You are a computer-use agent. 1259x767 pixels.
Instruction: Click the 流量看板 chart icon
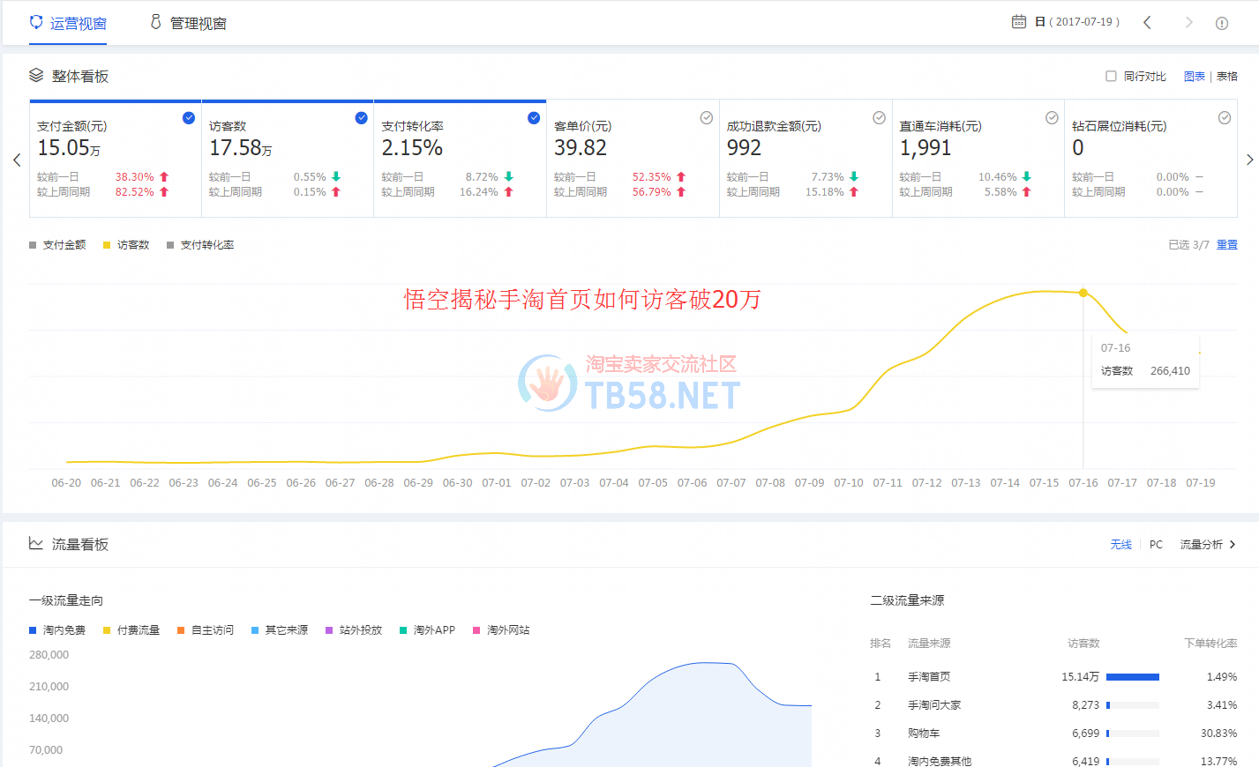coord(36,544)
